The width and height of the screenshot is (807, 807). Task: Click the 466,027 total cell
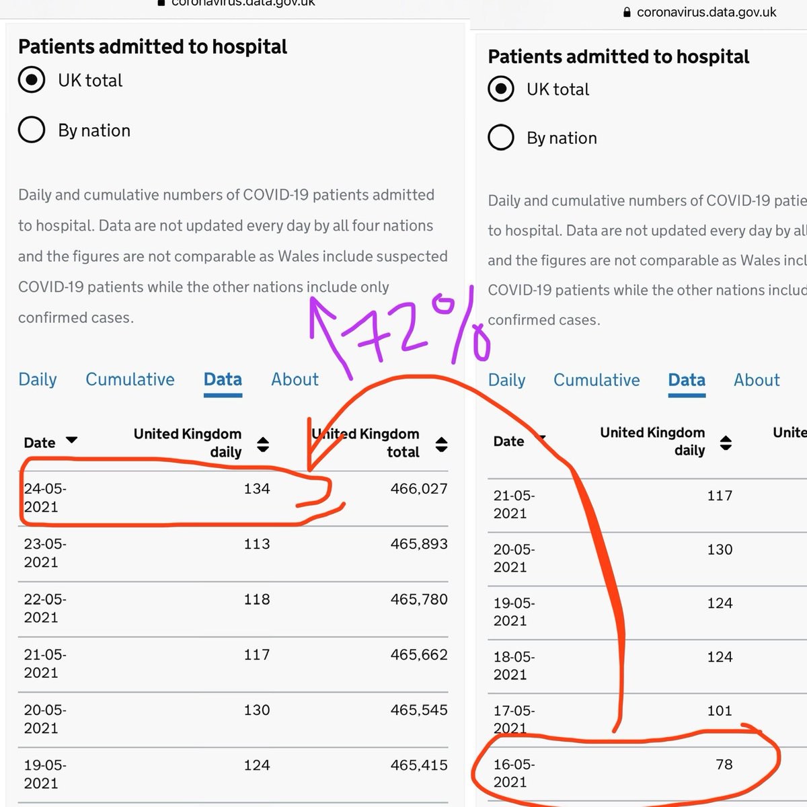pos(419,489)
